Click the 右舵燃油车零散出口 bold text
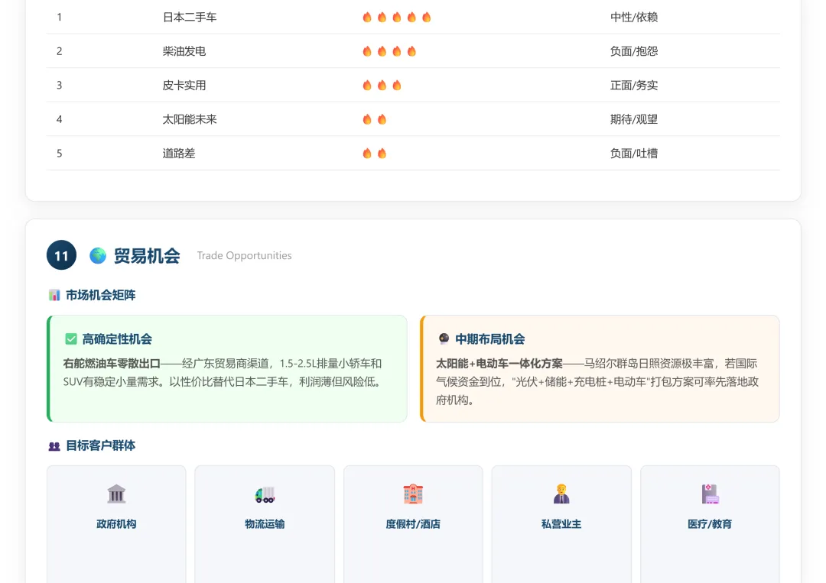The image size is (826, 583). click(x=112, y=364)
